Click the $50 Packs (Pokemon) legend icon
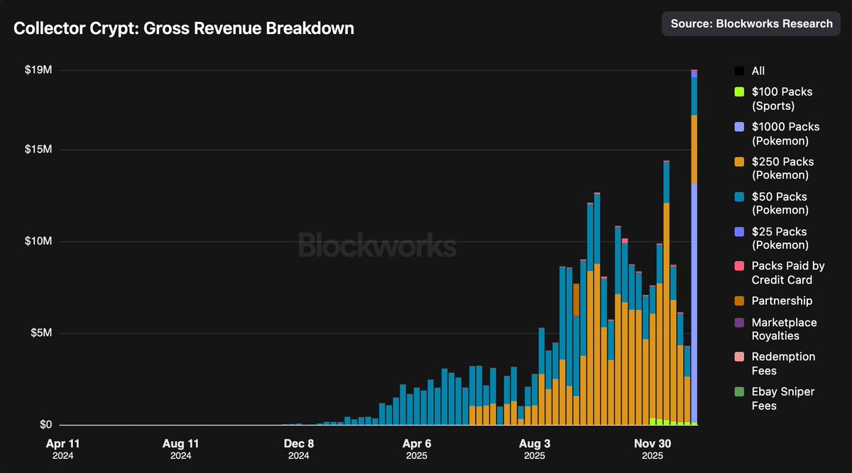This screenshot has height=473, width=852. click(x=740, y=196)
